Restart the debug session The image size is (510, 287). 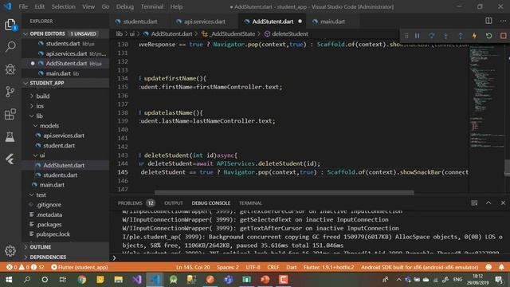[x=488, y=36]
